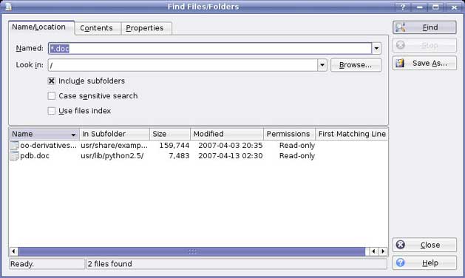465x278 pixels.
Task: Open the Look in dropdown arrow
Action: tap(322, 65)
